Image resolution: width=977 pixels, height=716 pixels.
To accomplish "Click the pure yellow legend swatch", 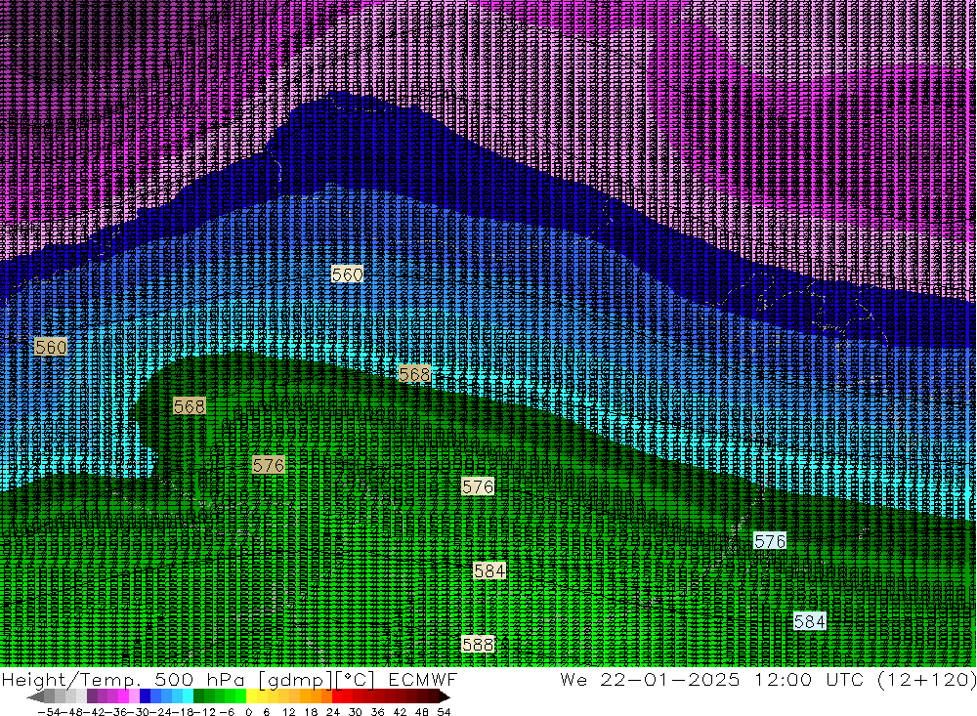I will [x=252, y=696].
